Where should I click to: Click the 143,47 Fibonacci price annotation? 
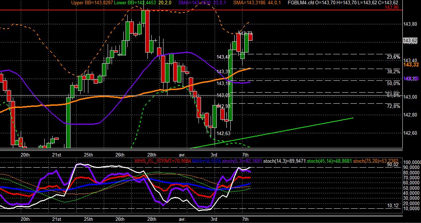tap(224, 57)
